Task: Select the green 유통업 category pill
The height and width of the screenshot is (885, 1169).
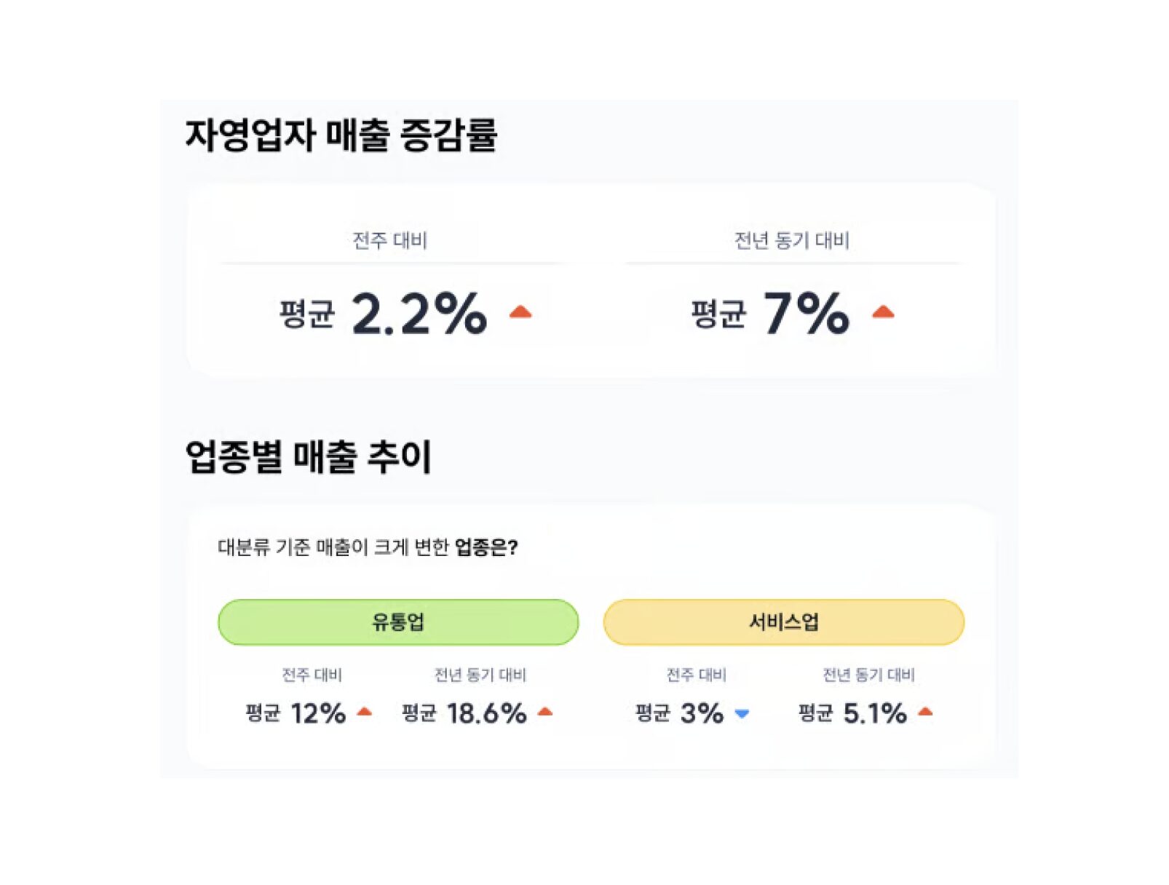Action: (x=398, y=622)
